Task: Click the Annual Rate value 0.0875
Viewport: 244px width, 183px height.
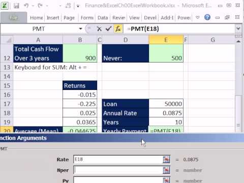Action: (x=166, y=113)
